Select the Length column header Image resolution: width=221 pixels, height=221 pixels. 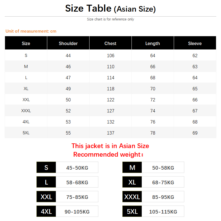(x=153, y=43)
